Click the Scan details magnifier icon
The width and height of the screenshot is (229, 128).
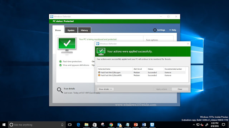60,90
